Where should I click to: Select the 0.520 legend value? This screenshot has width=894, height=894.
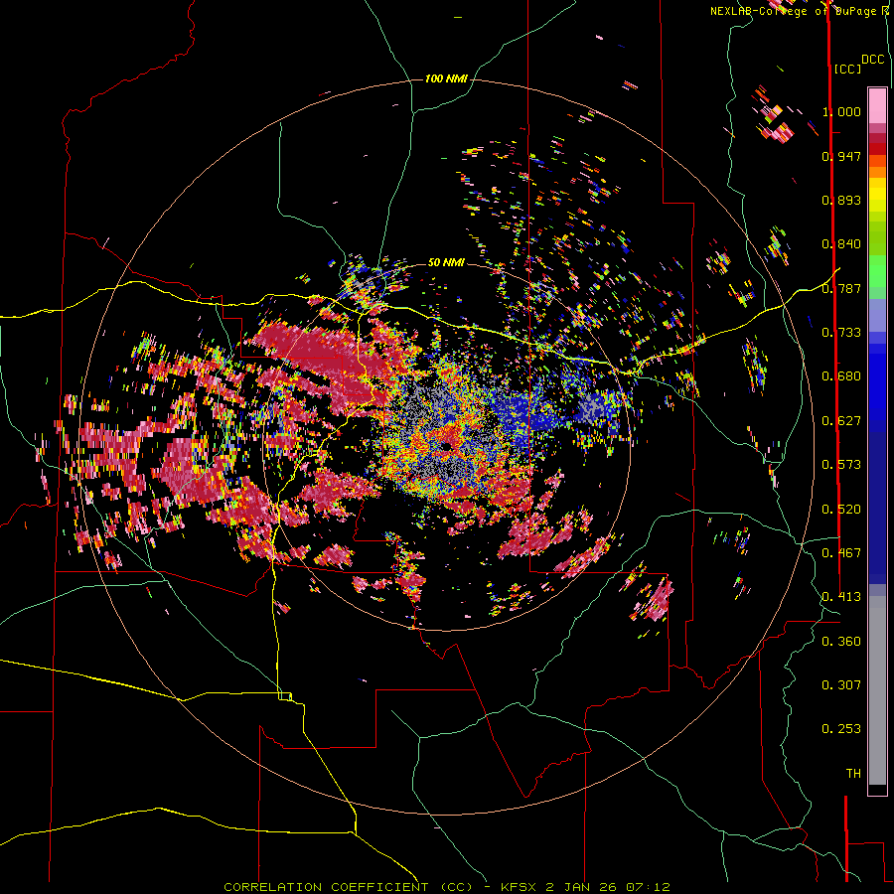pos(841,510)
